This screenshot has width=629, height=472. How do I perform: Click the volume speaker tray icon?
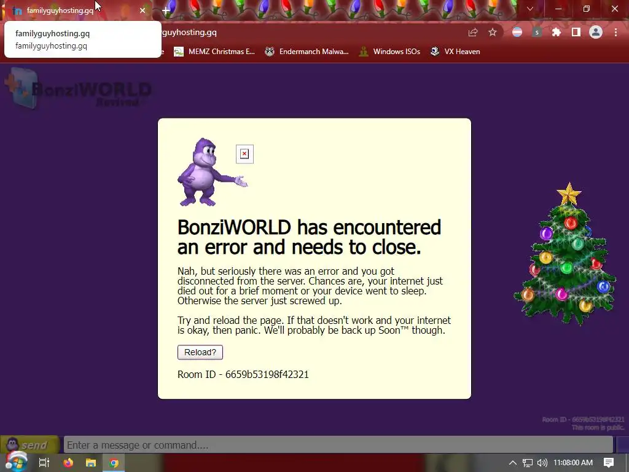click(542, 463)
